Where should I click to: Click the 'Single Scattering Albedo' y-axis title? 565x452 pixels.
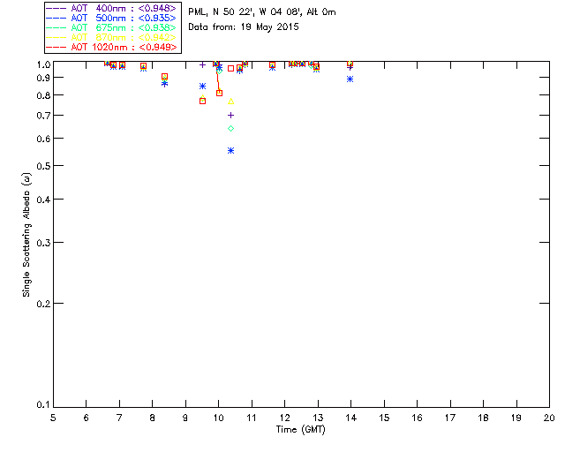coord(26,235)
